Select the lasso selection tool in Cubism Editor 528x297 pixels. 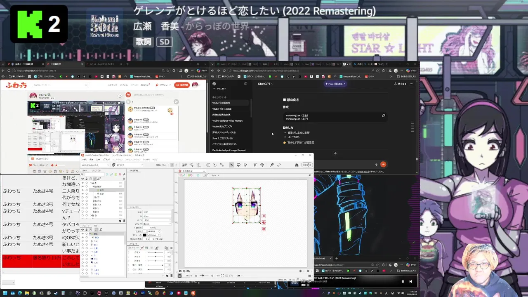point(238,165)
